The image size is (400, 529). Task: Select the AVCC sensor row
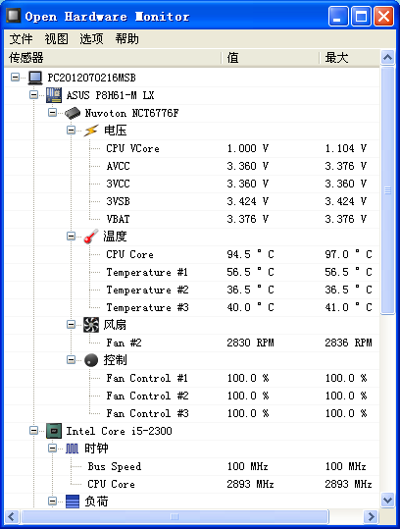(x=192, y=166)
